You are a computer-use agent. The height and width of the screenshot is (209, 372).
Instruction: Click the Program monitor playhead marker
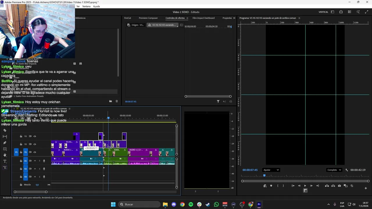[x=264, y=176]
